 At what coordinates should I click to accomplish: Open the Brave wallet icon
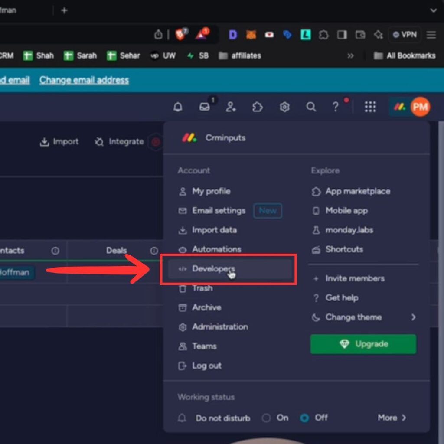click(x=360, y=35)
